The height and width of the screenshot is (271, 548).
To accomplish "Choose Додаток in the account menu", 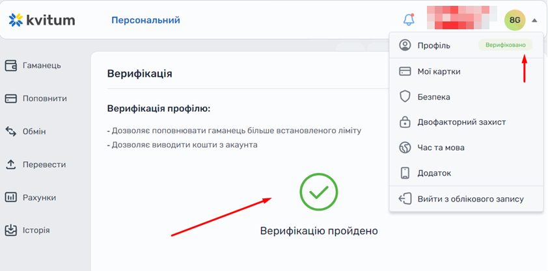I will click(x=434, y=173).
